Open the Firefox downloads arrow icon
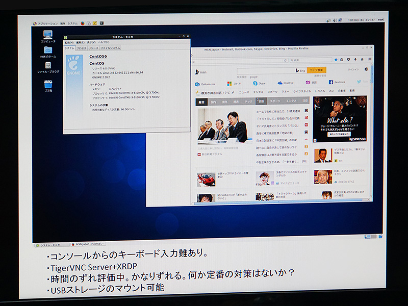This screenshot has width=408, height=306. (355, 60)
